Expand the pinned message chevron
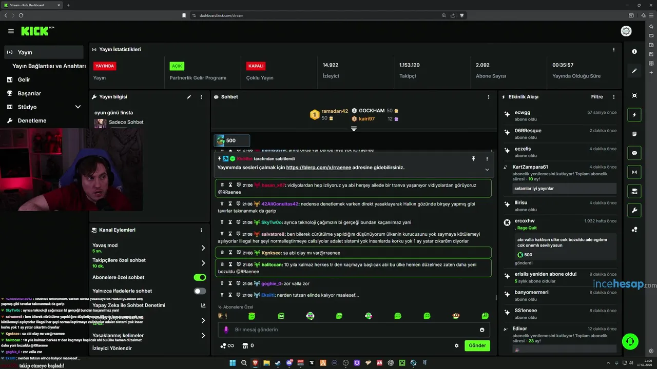This screenshot has height=369, width=657. [x=487, y=169]
